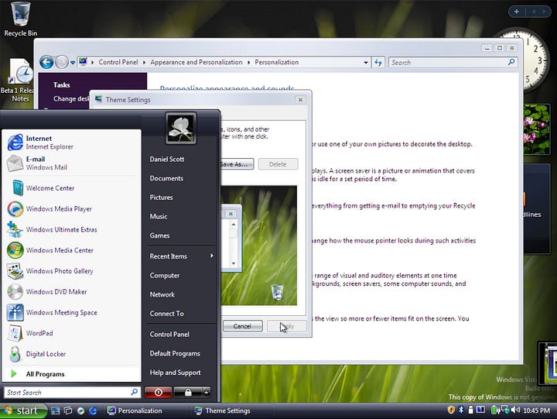
Task: Open the shutdown options arrow menu
Action: [x=207, y=392]
